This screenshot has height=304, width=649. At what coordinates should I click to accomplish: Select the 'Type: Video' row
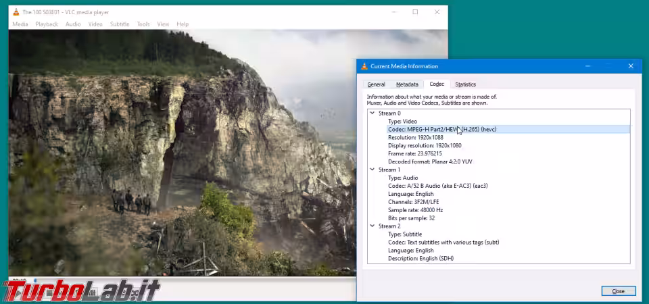(x=508, y=121)
